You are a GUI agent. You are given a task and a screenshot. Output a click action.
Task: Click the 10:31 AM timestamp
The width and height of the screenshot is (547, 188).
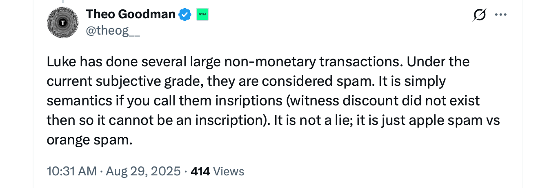[71, 171]
